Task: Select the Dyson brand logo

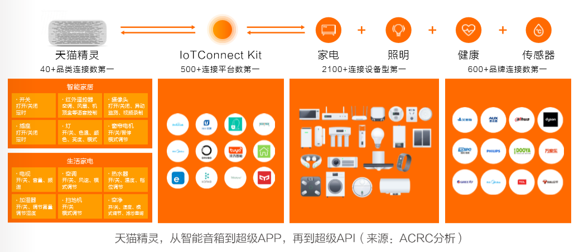Action: point(550,120)
